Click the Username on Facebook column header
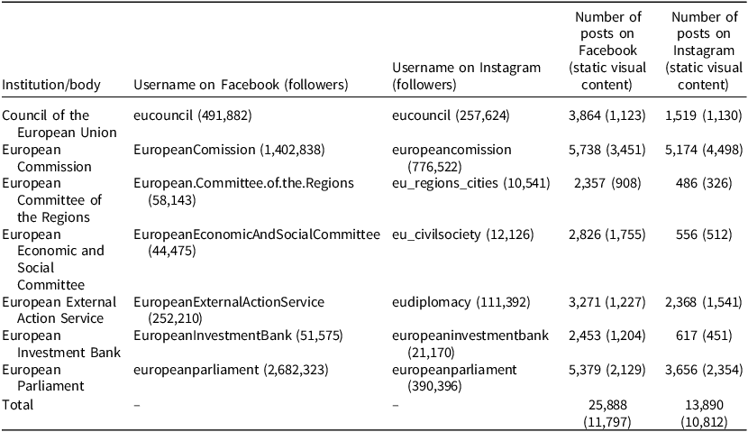This screenshot has width=748, height=432. pyautogui.click(x=241, y=86)
